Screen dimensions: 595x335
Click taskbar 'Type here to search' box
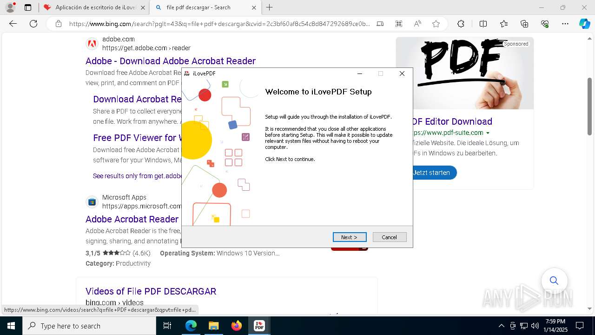(89, 326)
